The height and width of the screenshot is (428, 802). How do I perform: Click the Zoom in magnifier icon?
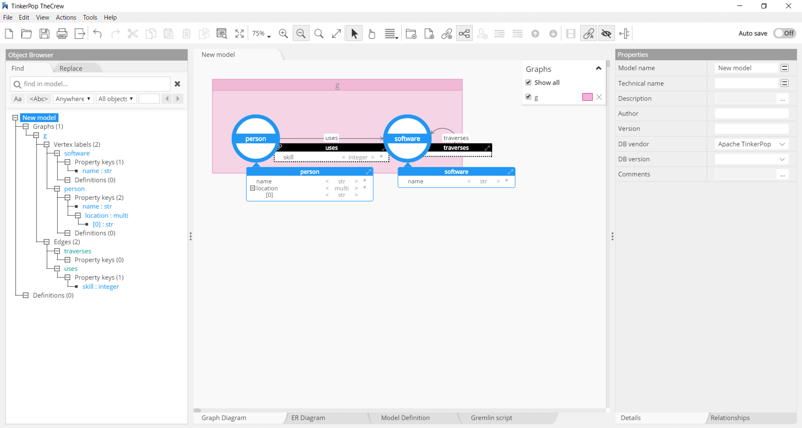(284, 34)
